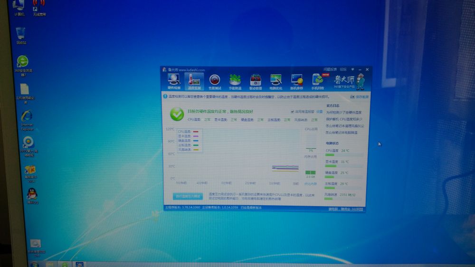Open the Computer desktop icon
The image size is (475, 267).
point(19,8)
